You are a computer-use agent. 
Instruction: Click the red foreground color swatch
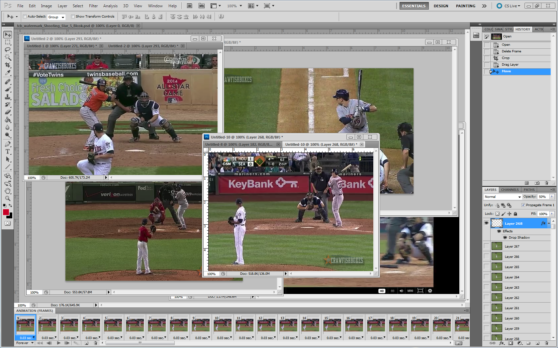click(x=6, y=212)
